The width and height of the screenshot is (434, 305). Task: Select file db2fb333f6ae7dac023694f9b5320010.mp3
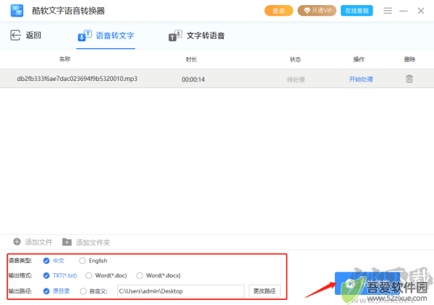pyautogui.click(x=77, y=79)
